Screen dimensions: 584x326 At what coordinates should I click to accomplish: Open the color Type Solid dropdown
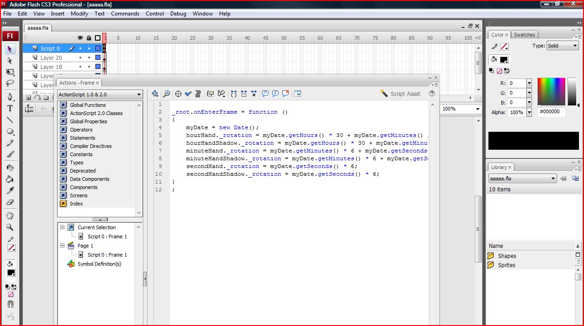[563, 46]
